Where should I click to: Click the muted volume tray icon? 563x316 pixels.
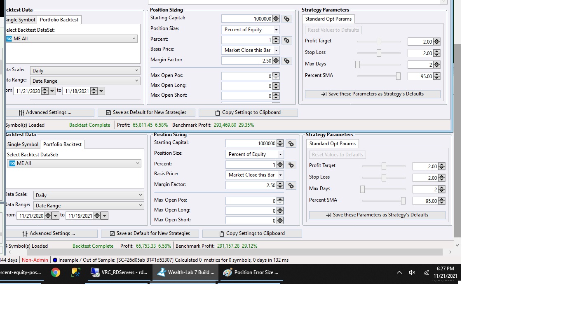(x=412, y=272)
